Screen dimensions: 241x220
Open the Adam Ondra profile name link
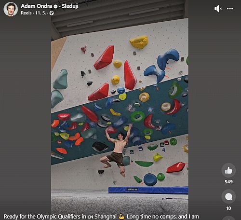tap(37, 6)
